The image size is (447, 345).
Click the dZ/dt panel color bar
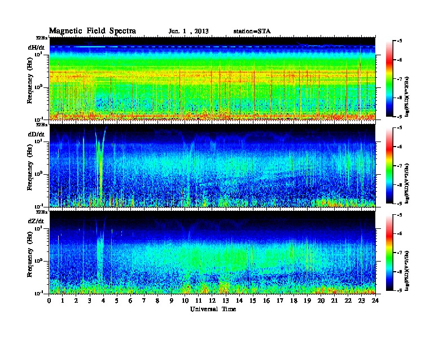point(389,253)
